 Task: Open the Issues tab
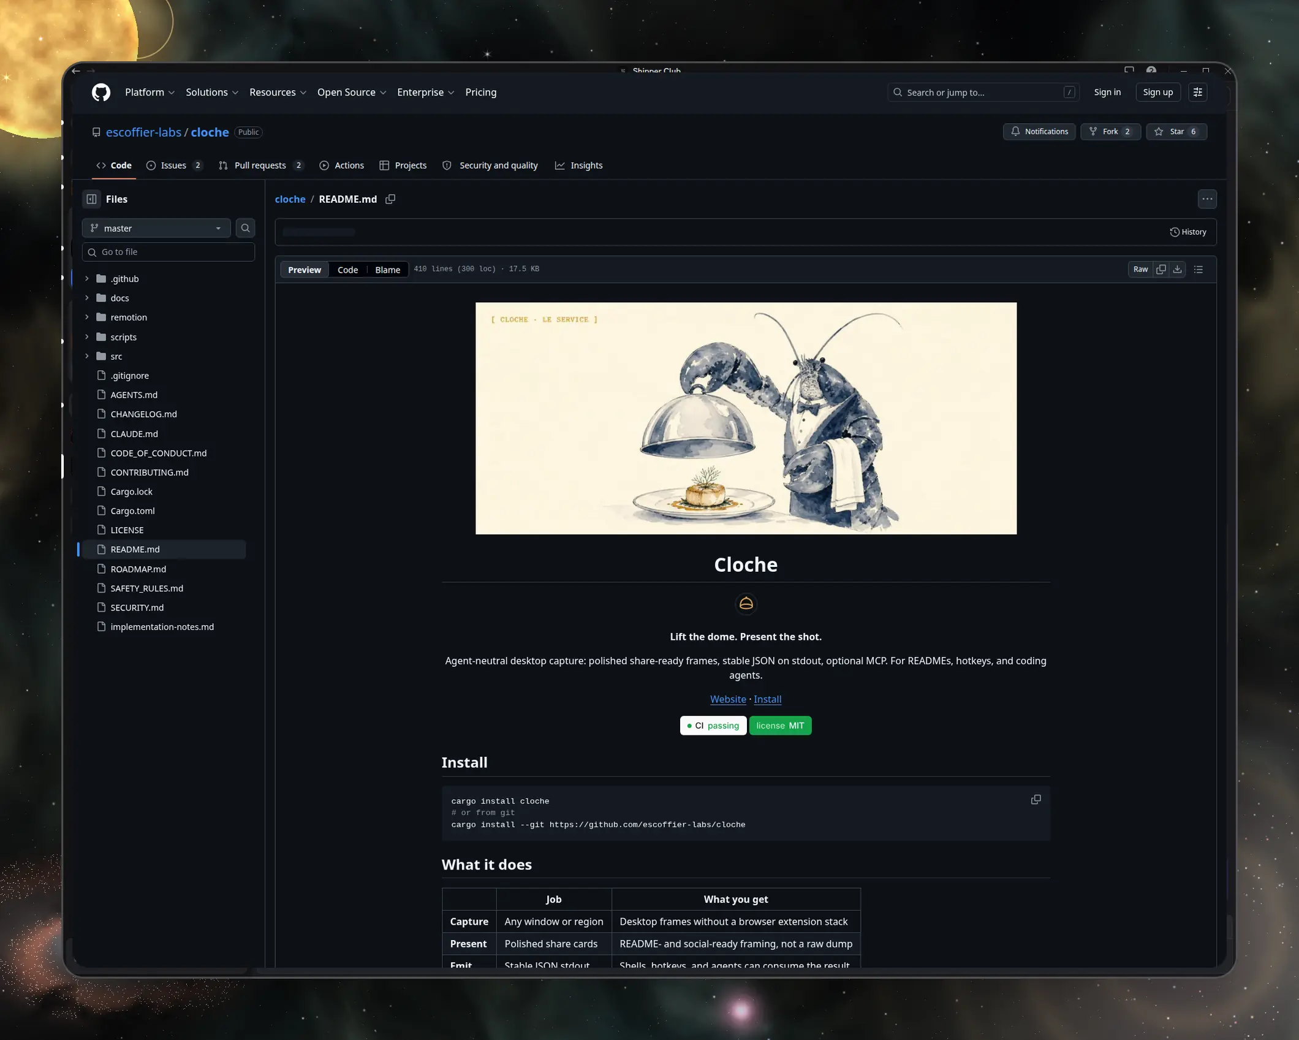tap(175, 165)
